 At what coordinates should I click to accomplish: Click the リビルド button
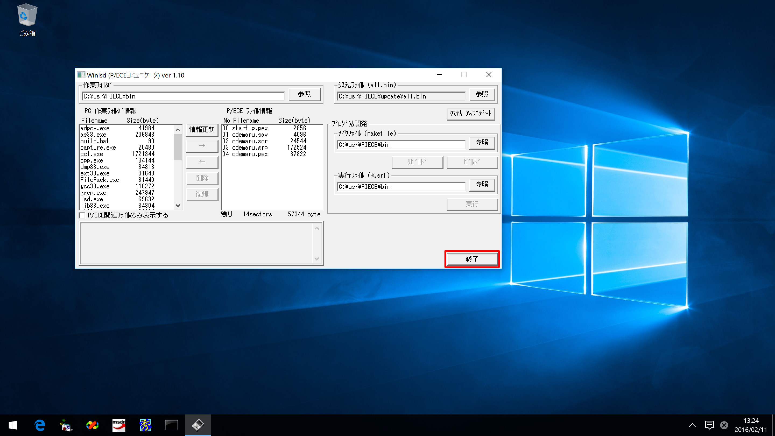[x=418, y=162]
